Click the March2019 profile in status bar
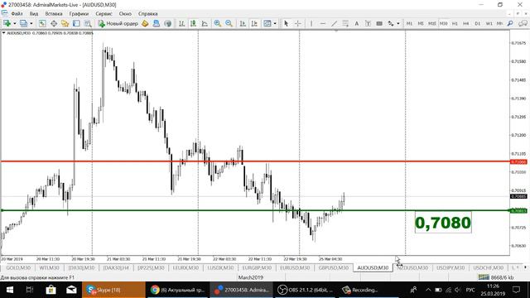 250,277
